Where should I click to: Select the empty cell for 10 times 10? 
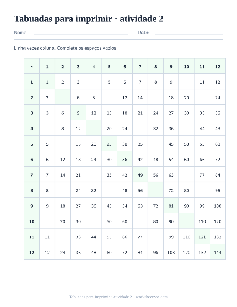tap(187, 221)
